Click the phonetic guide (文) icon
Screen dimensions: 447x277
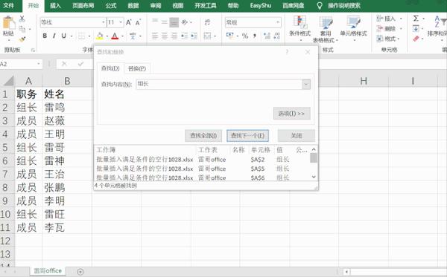point(133,36)
